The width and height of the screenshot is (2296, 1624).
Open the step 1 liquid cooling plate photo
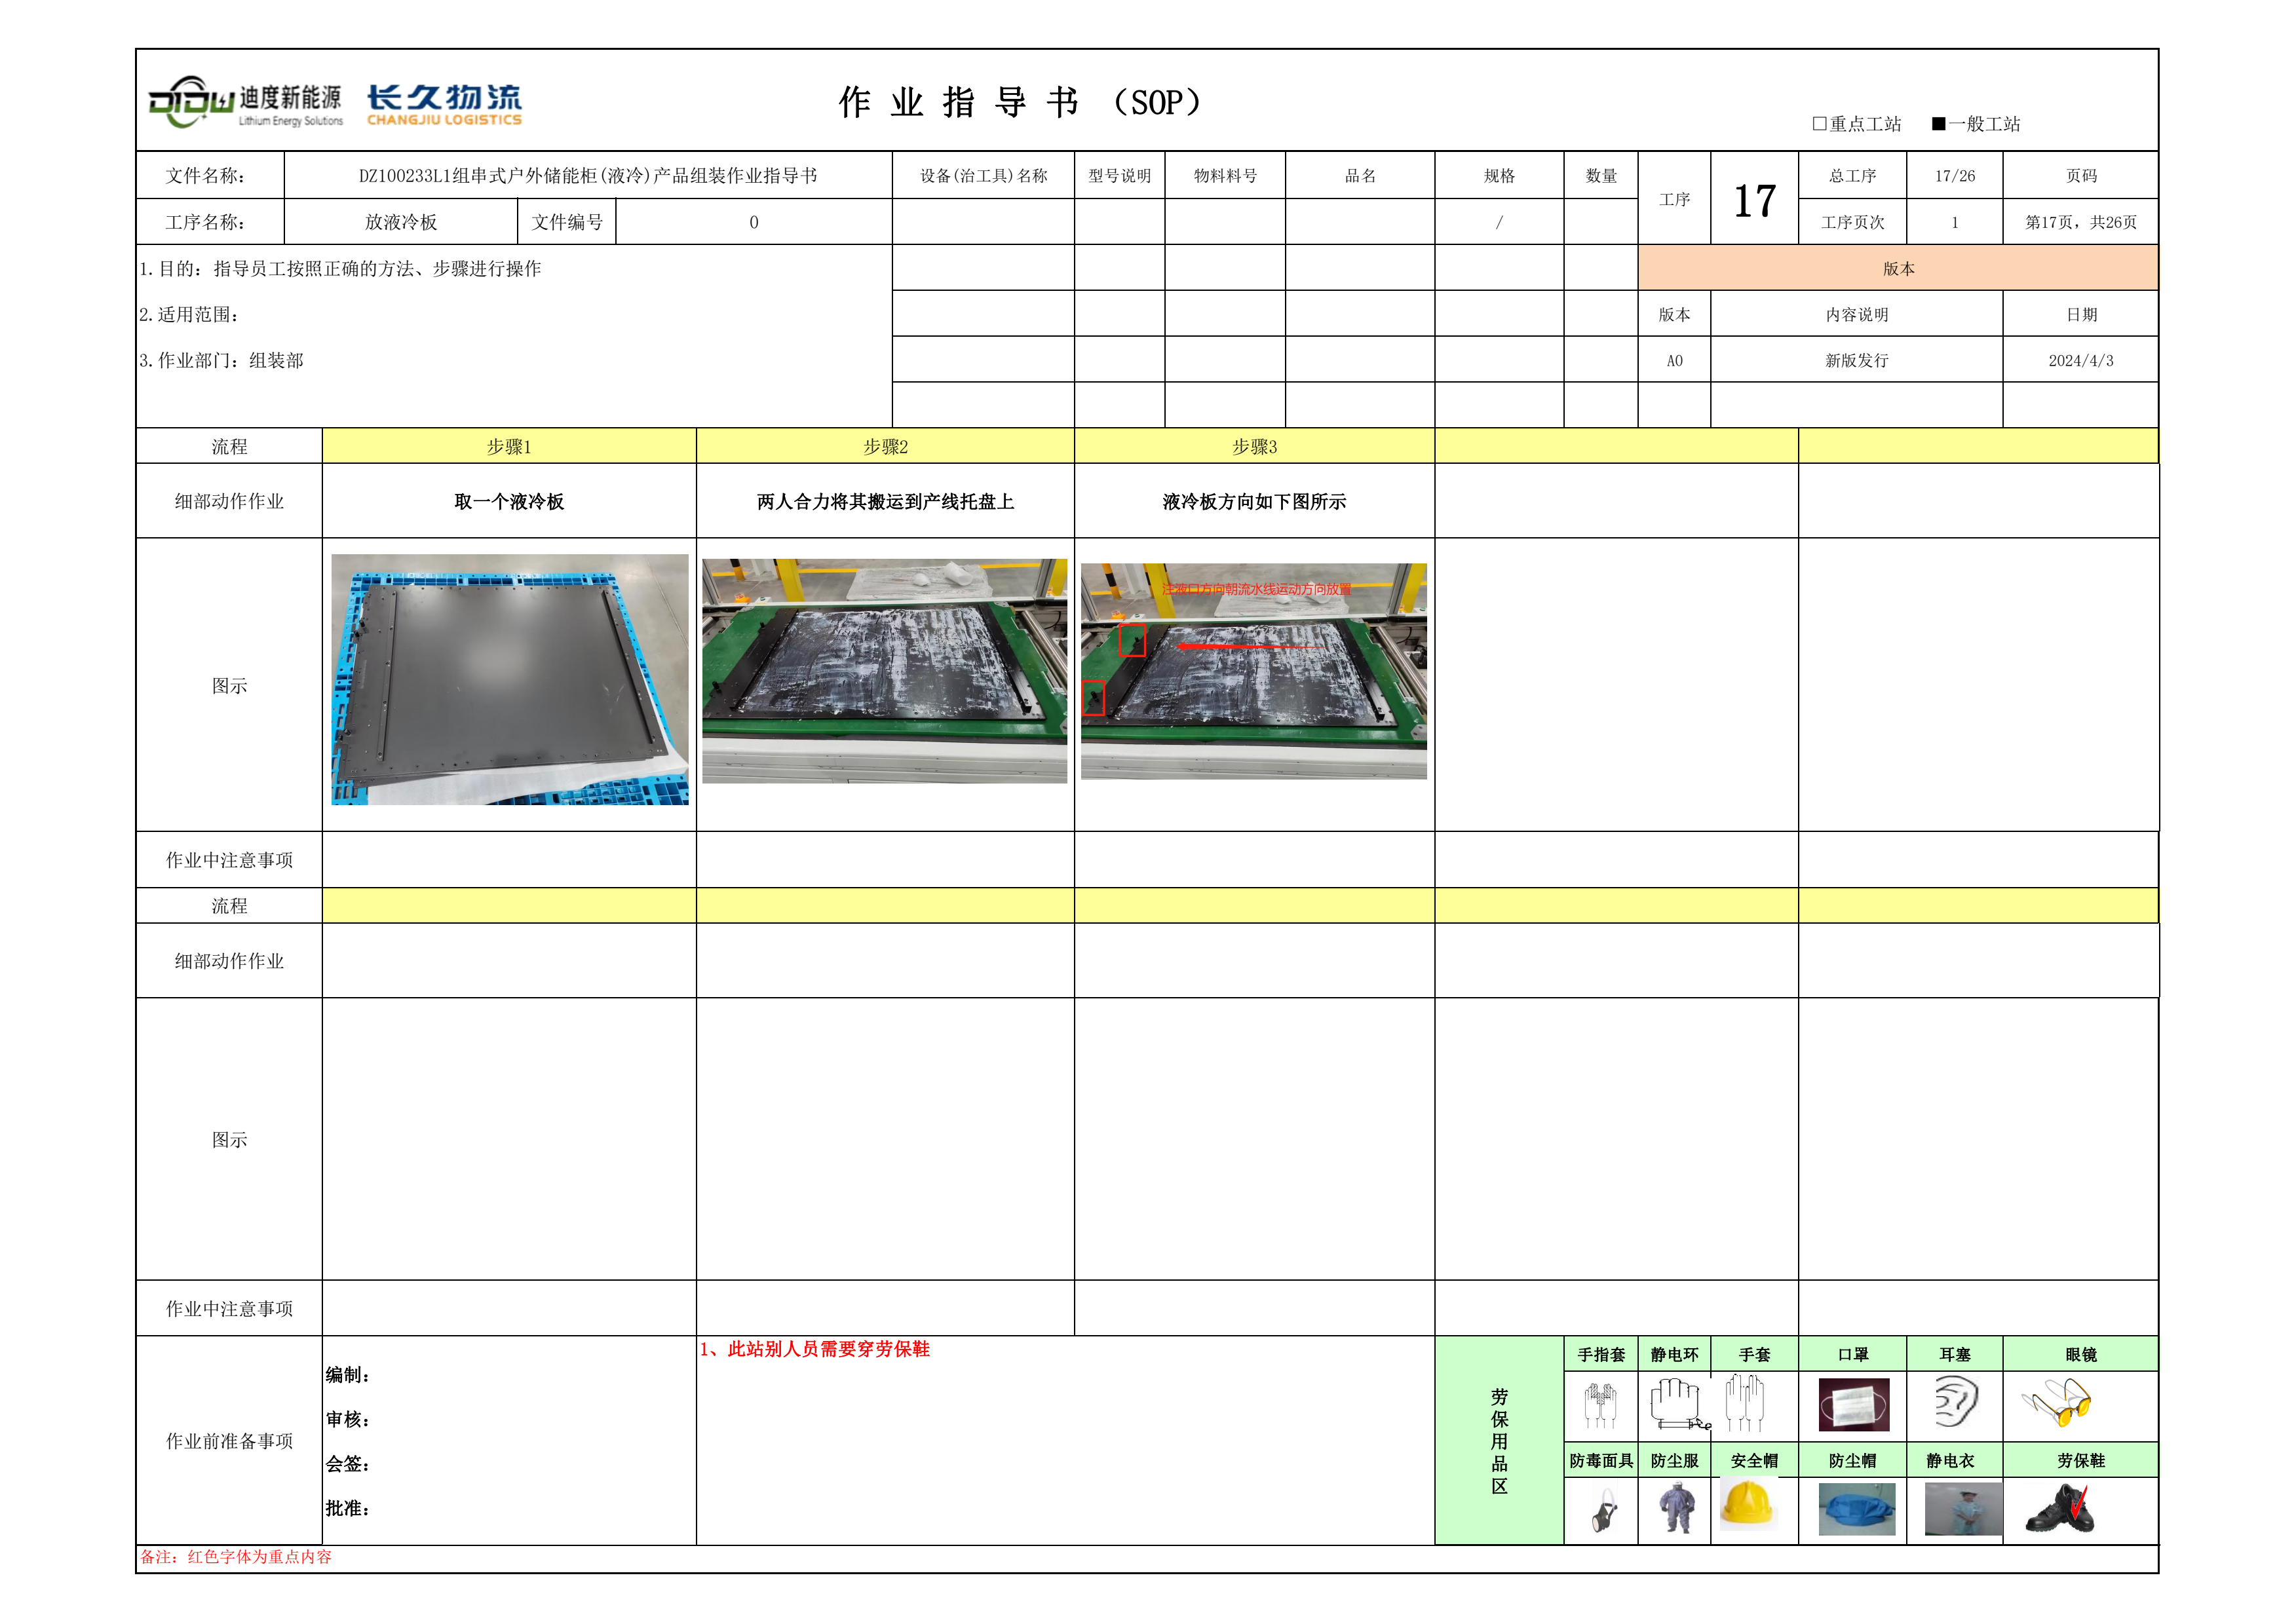click(509, 680)
